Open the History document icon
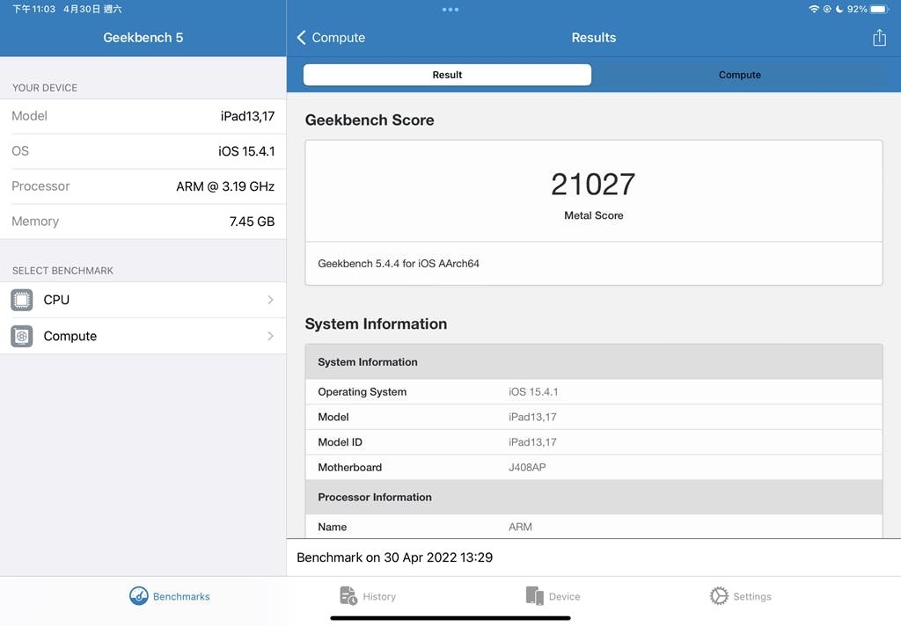Image resolution: width=901 pixels, height=626 pixels. coord(348,596)
